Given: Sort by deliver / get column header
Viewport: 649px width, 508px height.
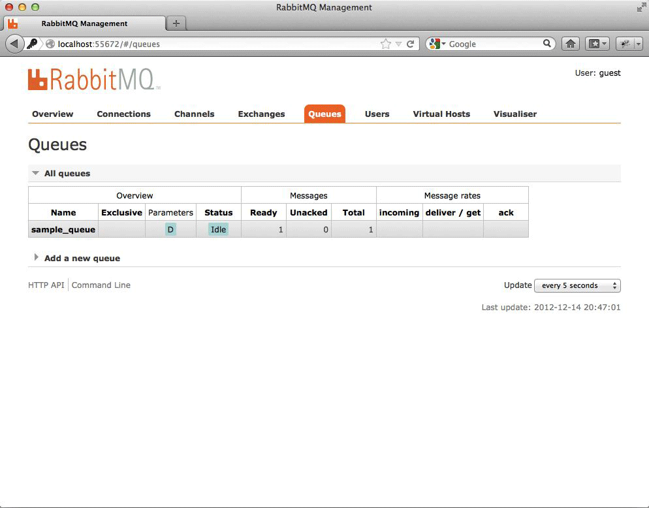Looking at the screenshot, I should click(x=453, y=212).
